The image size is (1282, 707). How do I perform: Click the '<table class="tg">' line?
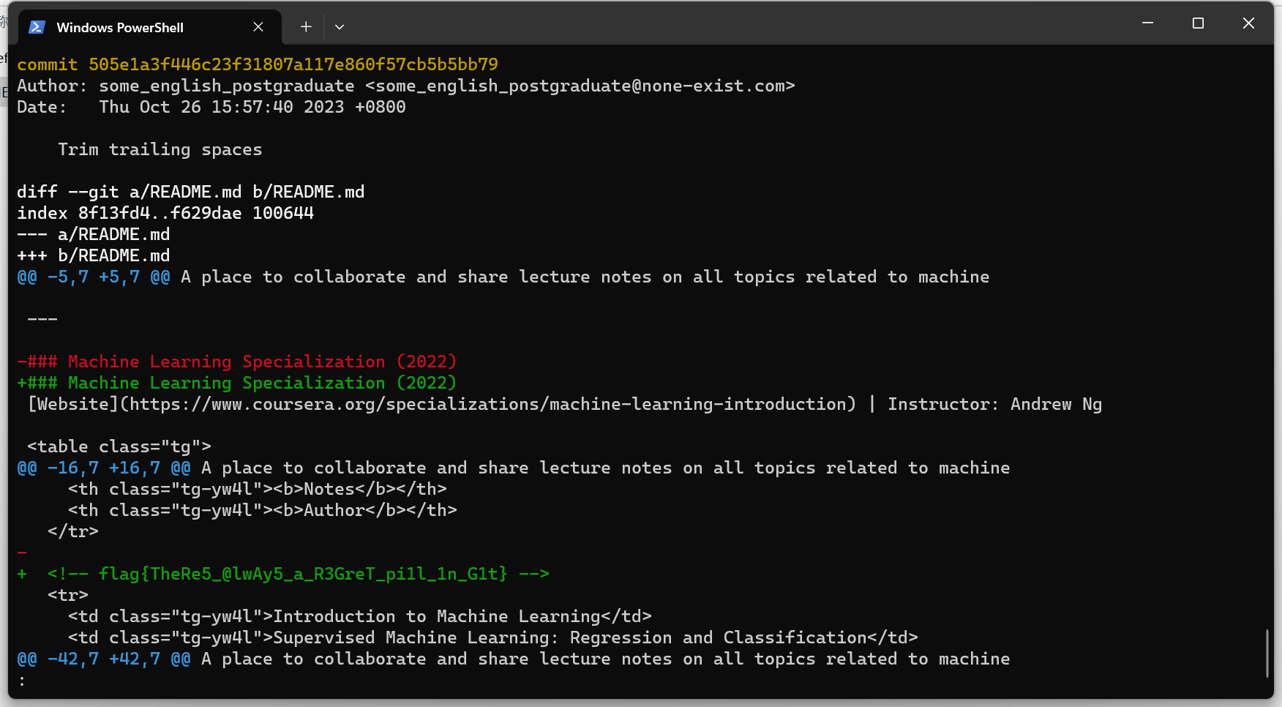click(x=119, y=446)
